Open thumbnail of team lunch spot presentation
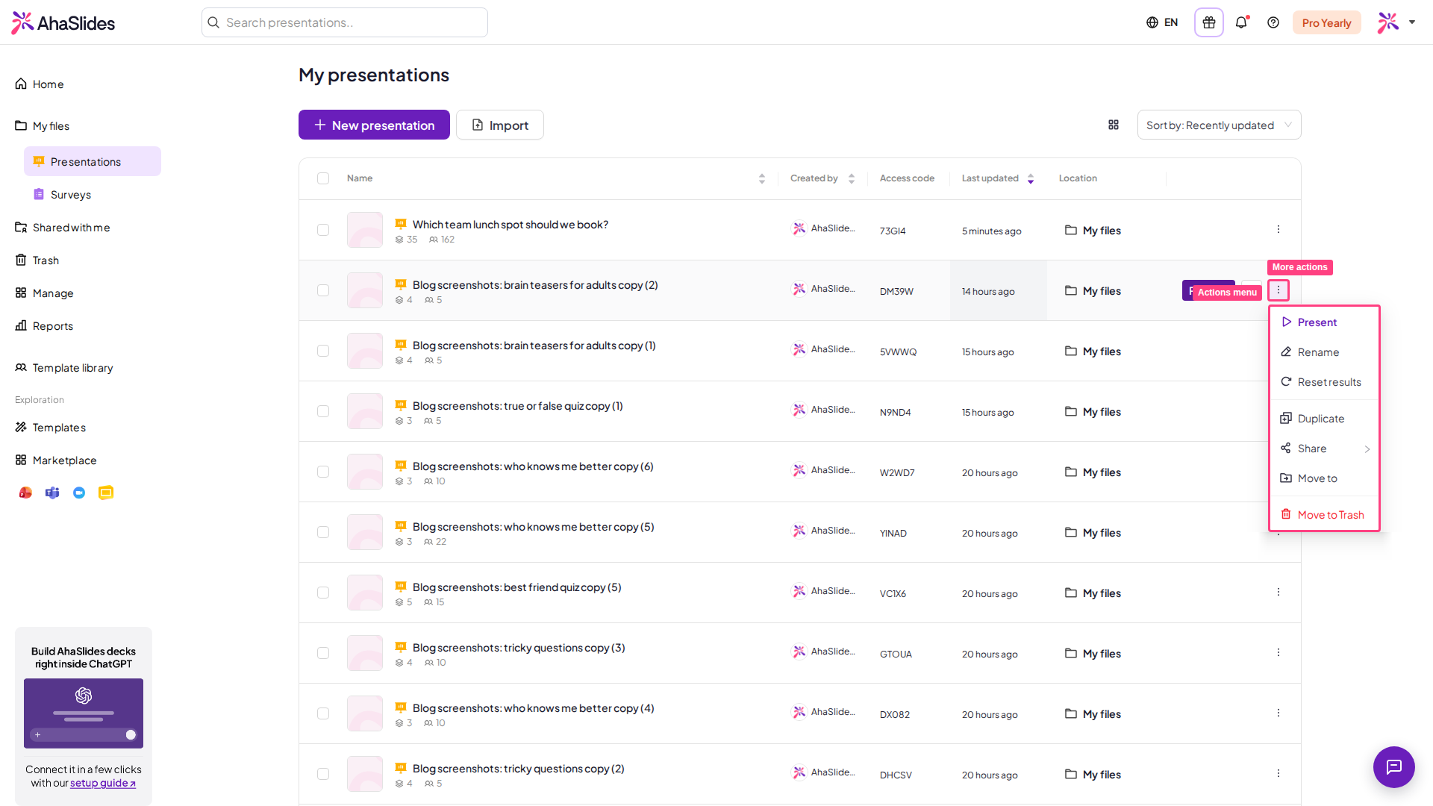Screen dimensions: 1433x806 (365, 230)
